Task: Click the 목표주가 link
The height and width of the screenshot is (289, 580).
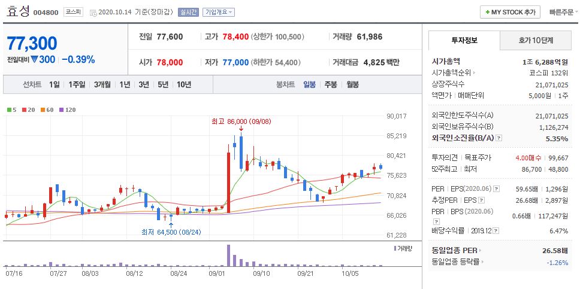Action: point(478,158)
